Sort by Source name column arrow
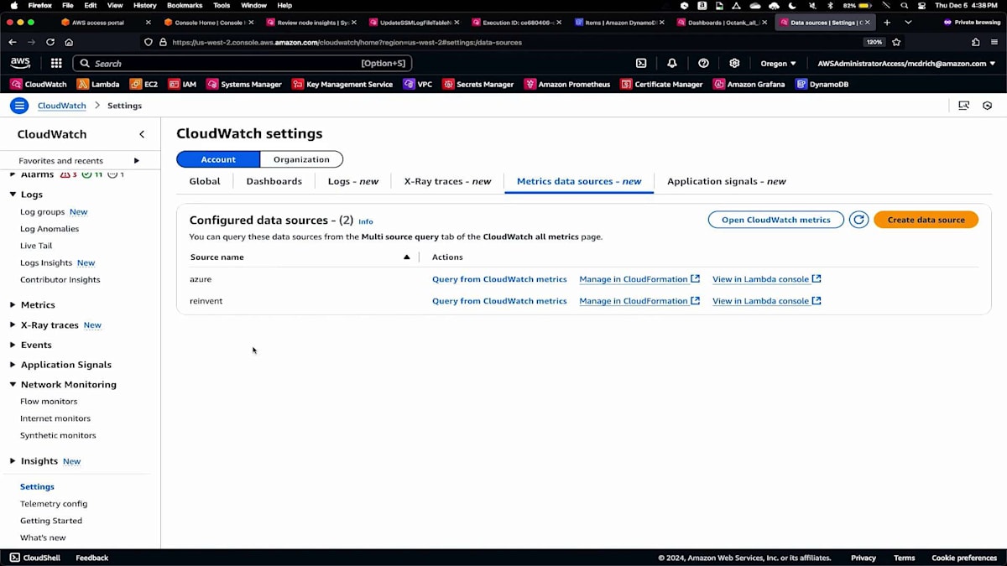The width and height of the screenshot is (1007, 566). point(407,257)
